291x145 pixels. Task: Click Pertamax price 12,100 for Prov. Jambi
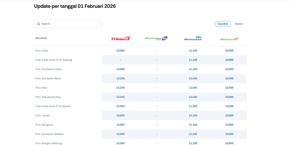[x=193, y=115]
